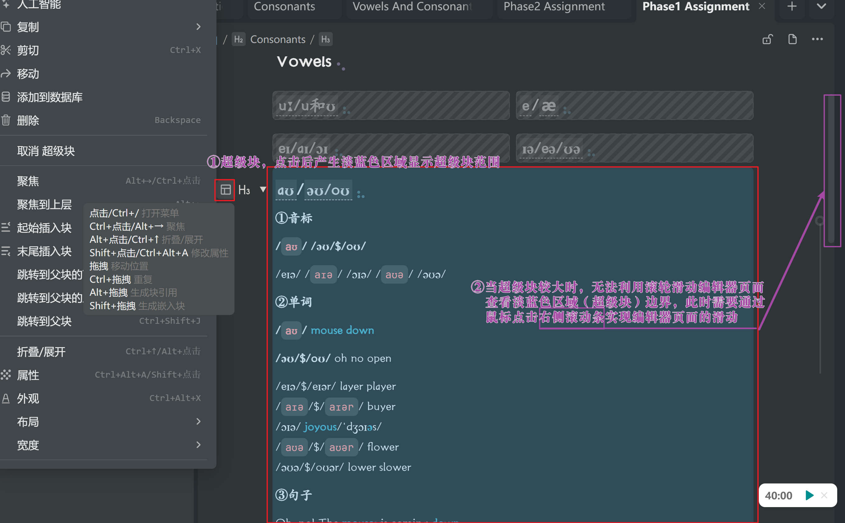Dismiss the 40:00 timer widget

[824, 495]
